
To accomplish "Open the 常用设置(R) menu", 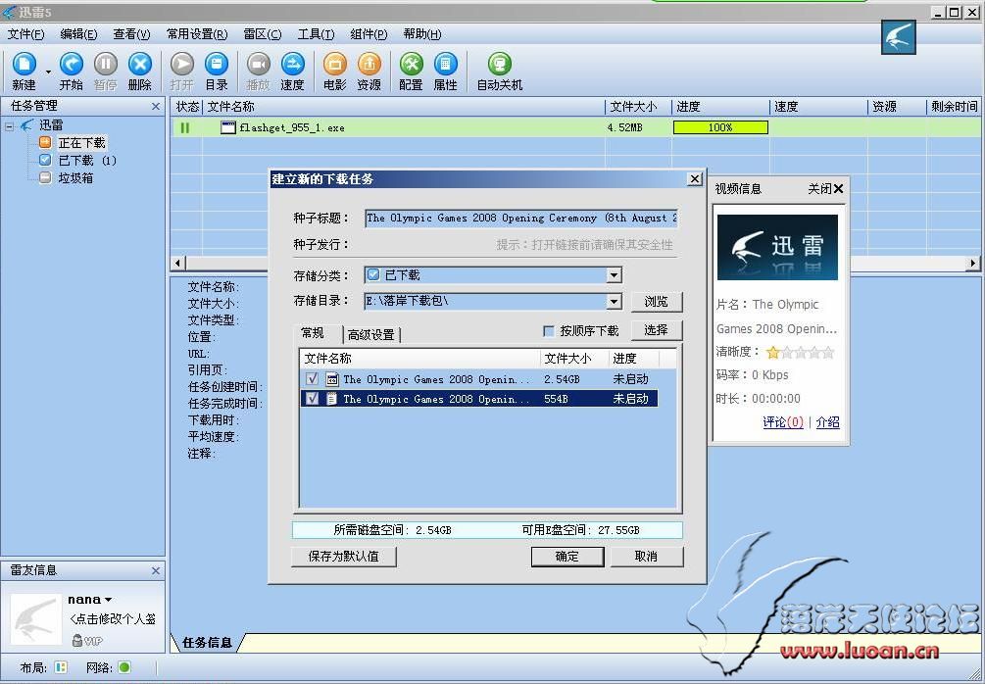I will coord(197,34).
